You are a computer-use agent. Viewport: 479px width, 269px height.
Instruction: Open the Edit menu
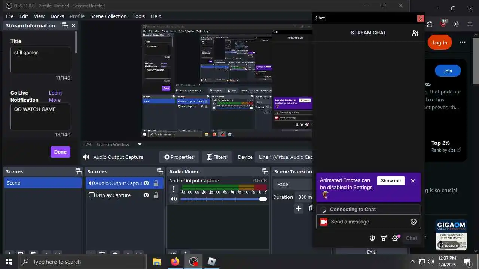[x=24, y=16]
